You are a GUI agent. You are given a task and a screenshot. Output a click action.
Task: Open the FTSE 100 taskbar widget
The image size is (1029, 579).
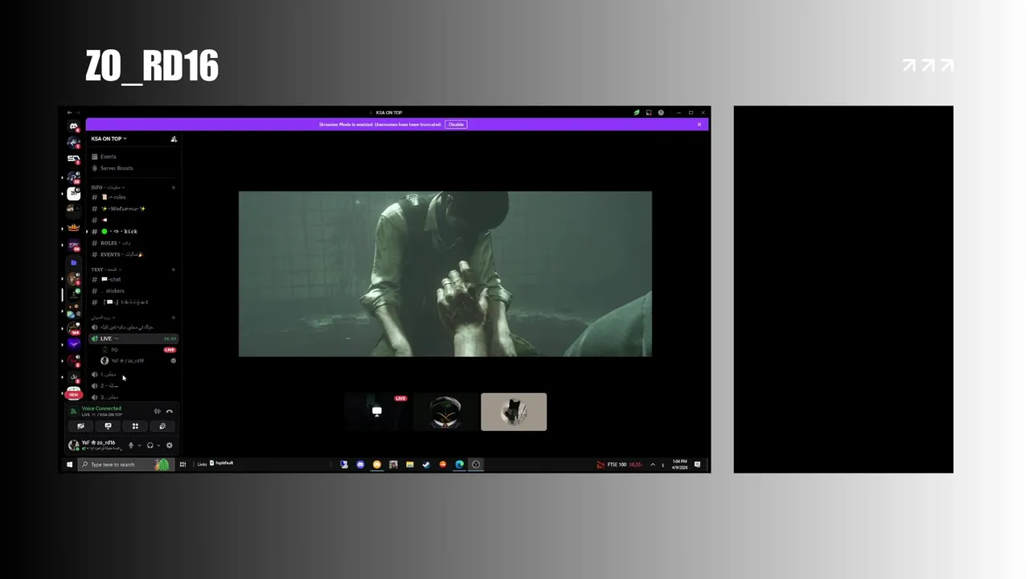[619, 464]
